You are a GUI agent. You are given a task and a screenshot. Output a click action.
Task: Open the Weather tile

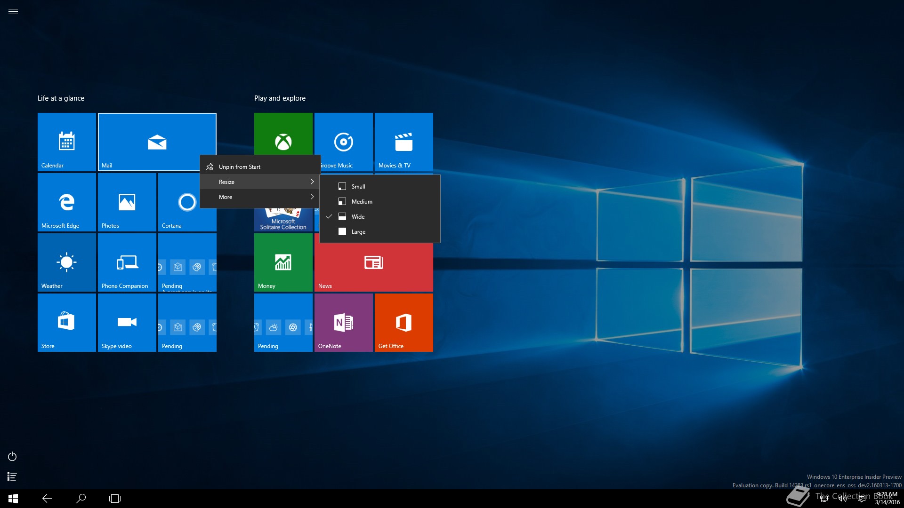tap(67, 262)
